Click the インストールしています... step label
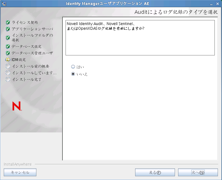222x180 pixels. pyautogui.click(x=34, y=73)
